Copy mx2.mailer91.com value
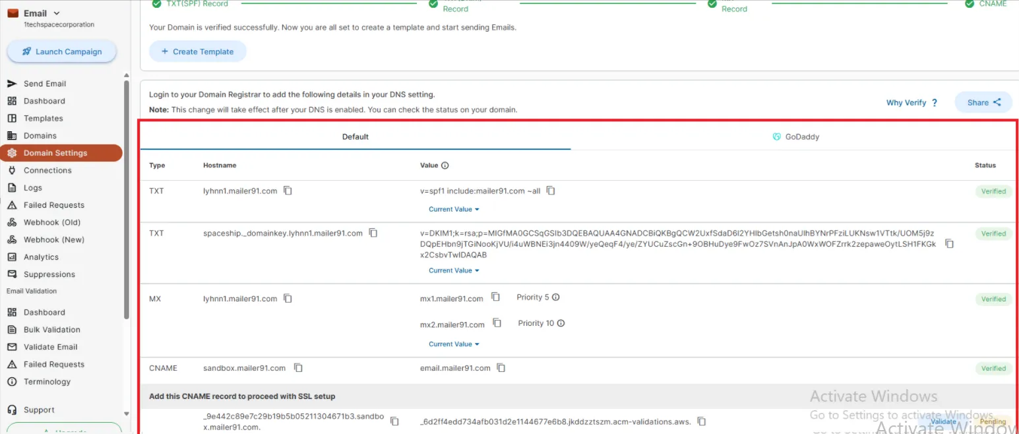1019x434 pixels. 497,323
